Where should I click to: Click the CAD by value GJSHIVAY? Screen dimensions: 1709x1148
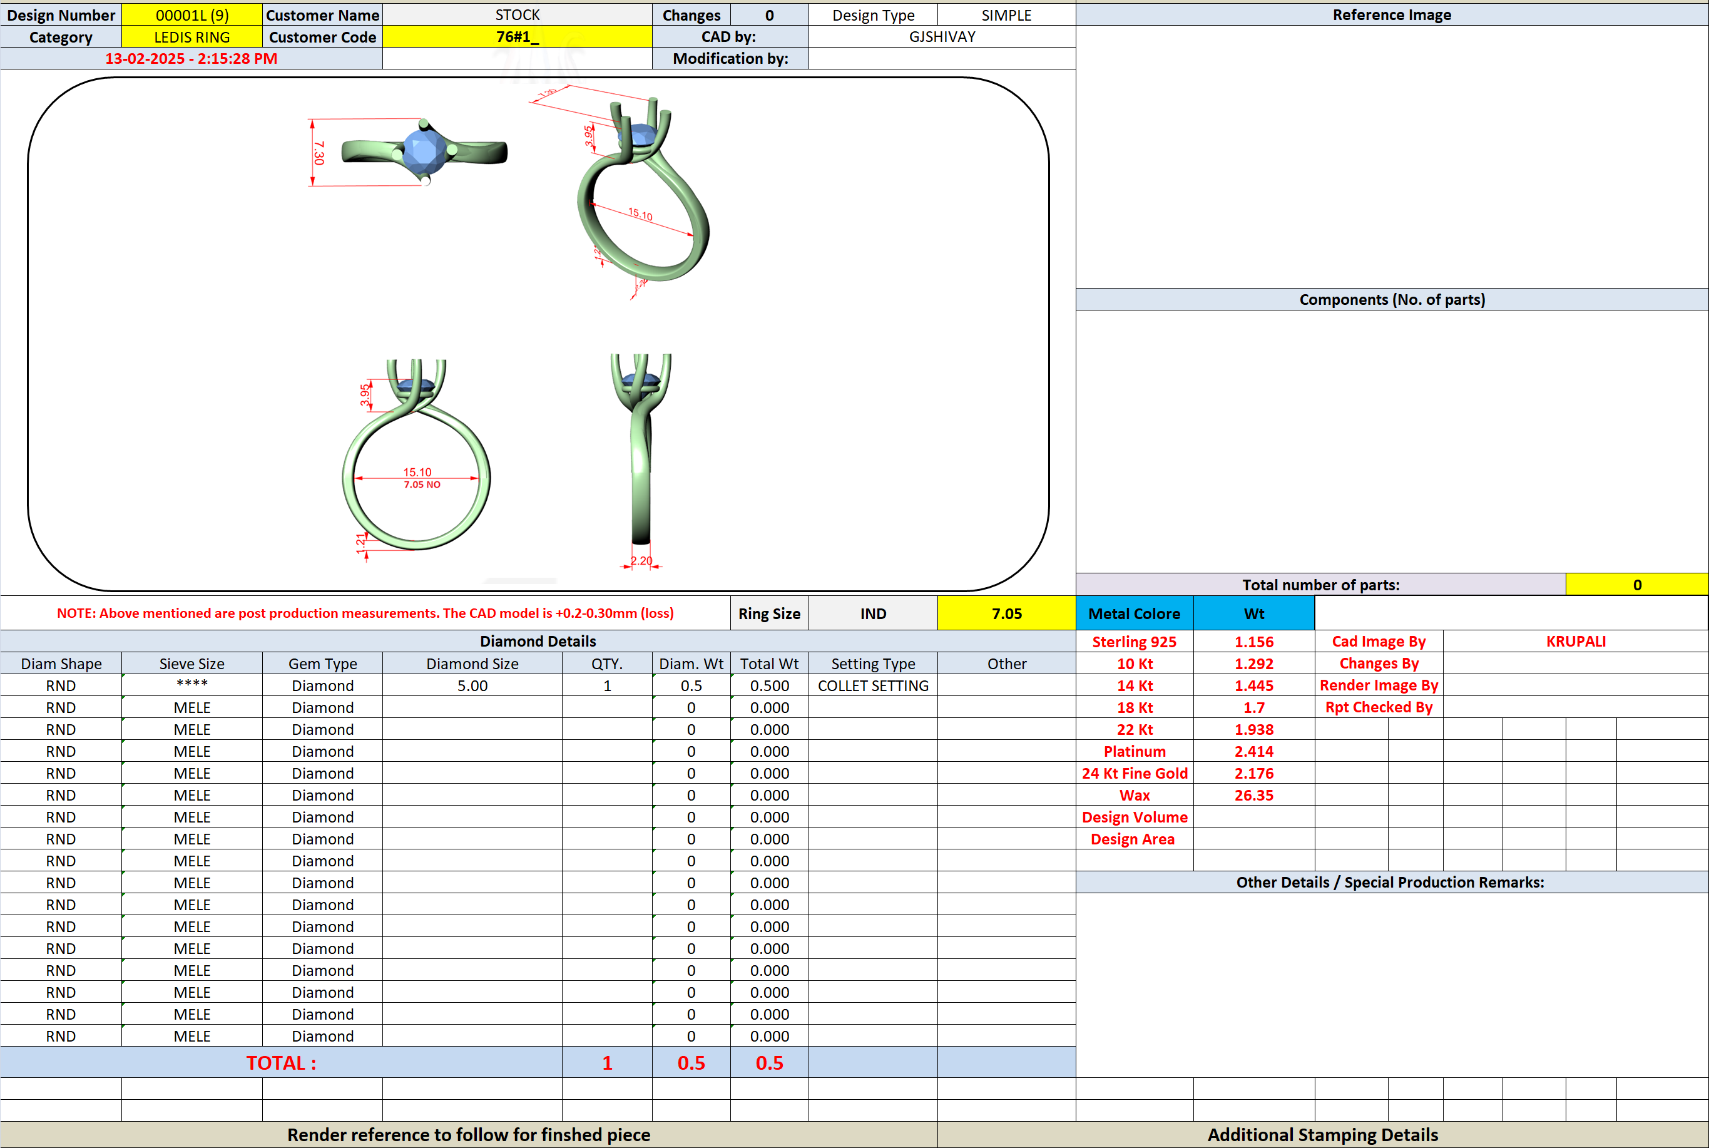pos(942,36)
